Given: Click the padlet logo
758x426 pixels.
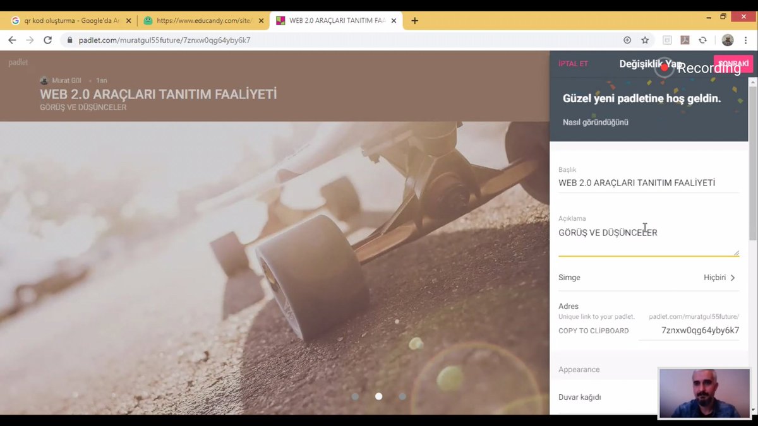Looking at the screenshot, I should coord(18,62).
